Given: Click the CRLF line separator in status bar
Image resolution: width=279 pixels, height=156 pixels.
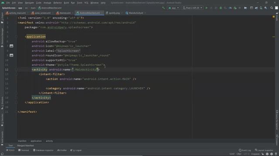Looking at the screenshot, I should pyautogui.click(x=239, y=154).
